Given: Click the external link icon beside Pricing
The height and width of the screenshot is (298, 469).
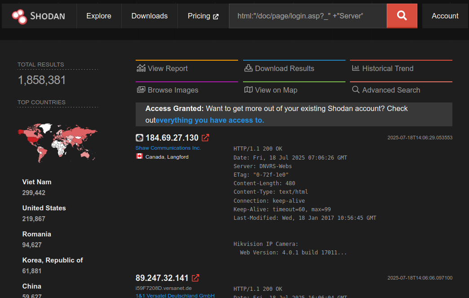Looking at the screenshot, I should coord(217,15).
